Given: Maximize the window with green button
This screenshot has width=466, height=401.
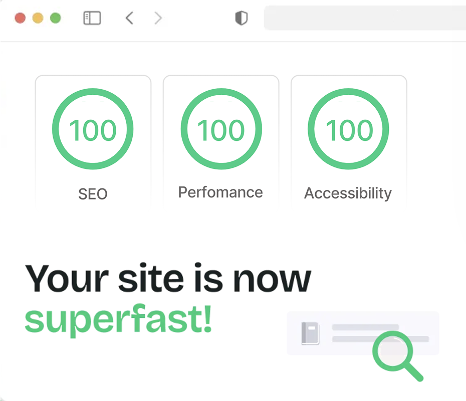Looking at the screenshot, I should [x=56, y=19].
